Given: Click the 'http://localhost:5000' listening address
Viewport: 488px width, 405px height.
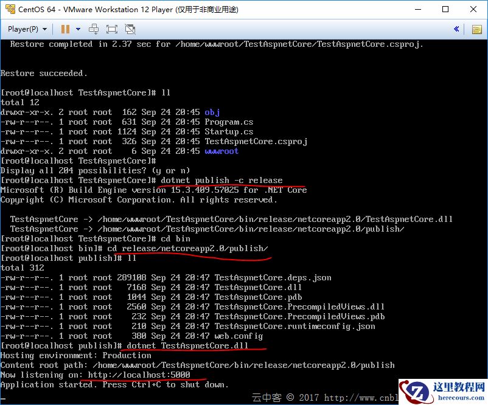Looking at the screenshot, I should click(139, 375).
